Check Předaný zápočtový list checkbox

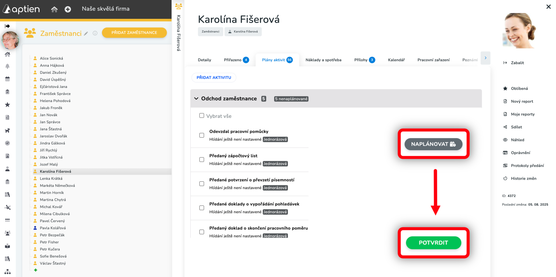(x=202, y=159)
